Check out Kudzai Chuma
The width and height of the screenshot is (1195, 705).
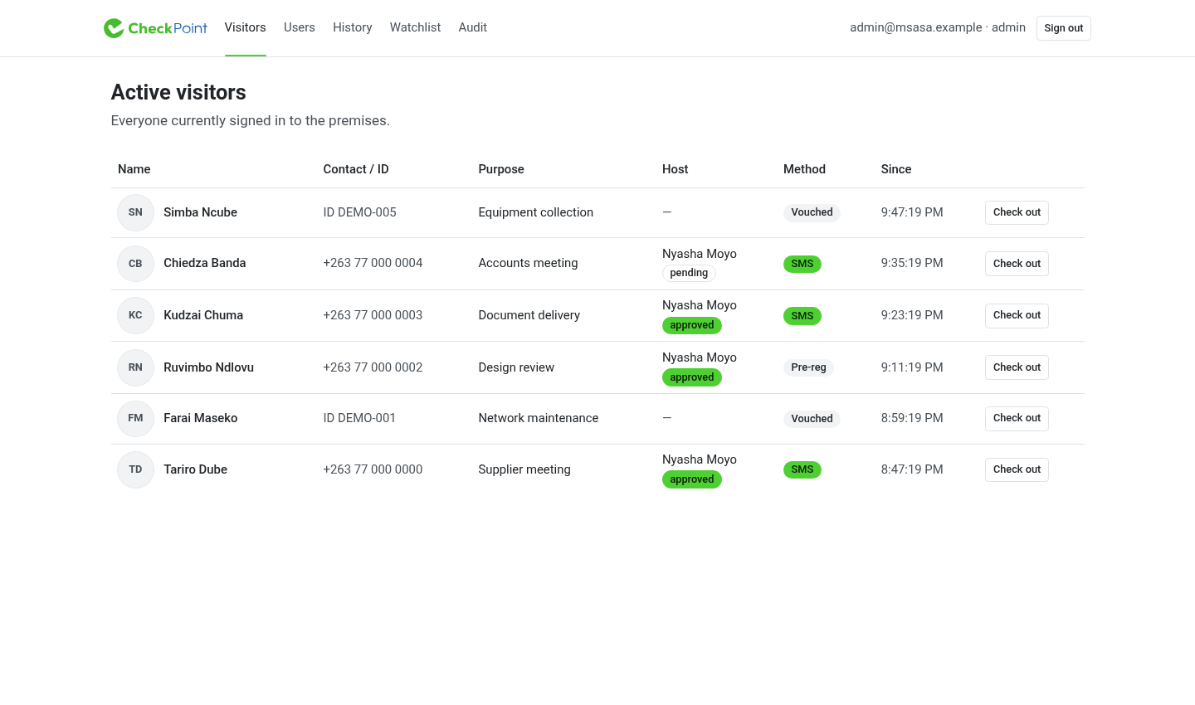click(1017, 315)
